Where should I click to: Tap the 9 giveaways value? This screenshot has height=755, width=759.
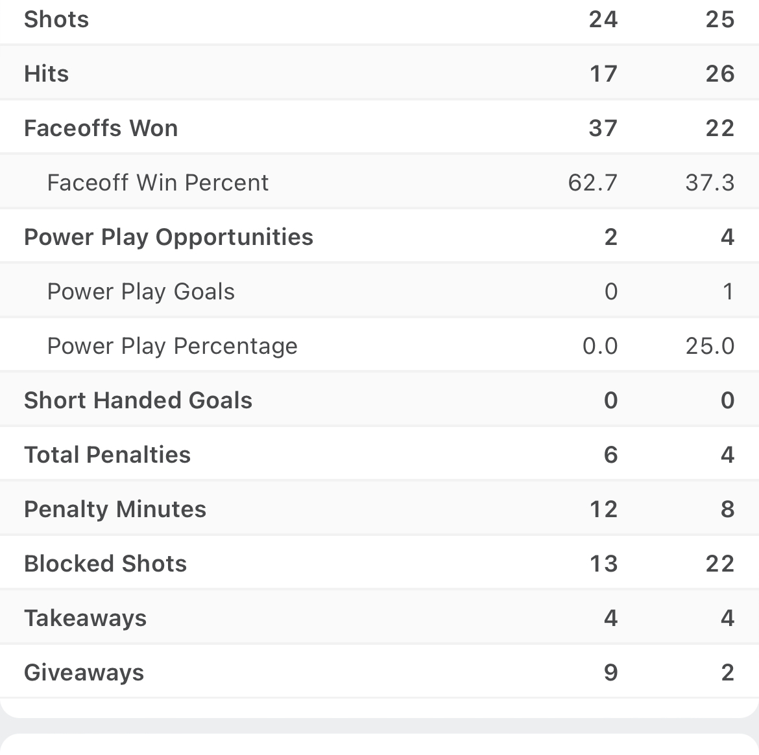(611, 672)
